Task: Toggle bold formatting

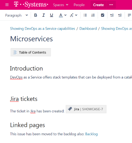Action: pyautogui.click(x=36, y=15)
